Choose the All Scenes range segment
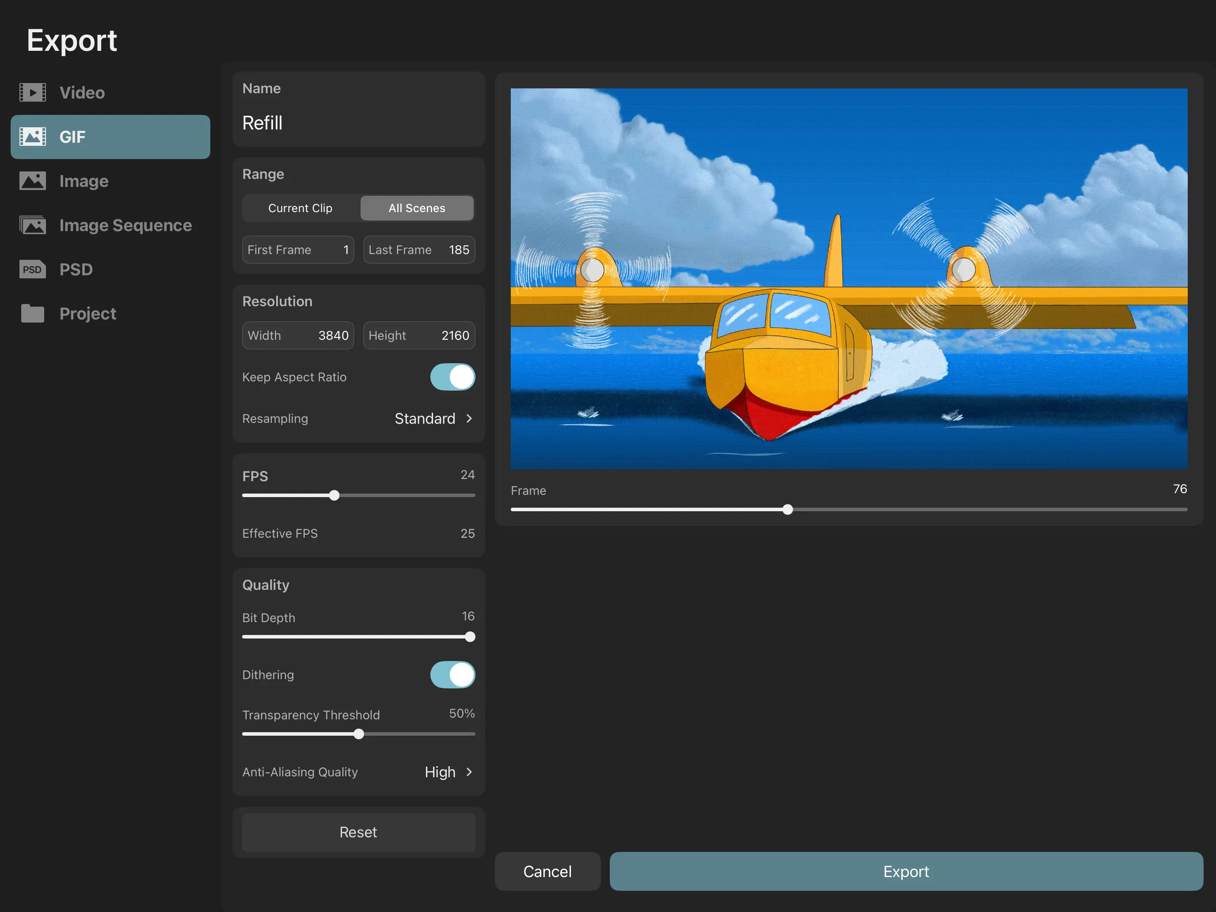Image resolution: width=1216 pixels, height=912 pixels. [417, 208]
